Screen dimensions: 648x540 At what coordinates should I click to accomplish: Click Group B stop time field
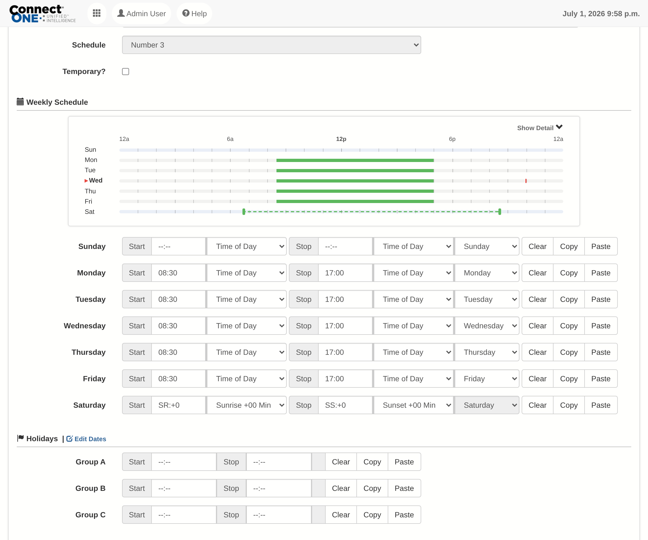(x=279, y=488)
